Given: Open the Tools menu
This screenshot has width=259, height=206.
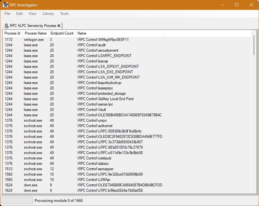Looking at the screenshot, I should pyautogui.click(x=64, y=14).
